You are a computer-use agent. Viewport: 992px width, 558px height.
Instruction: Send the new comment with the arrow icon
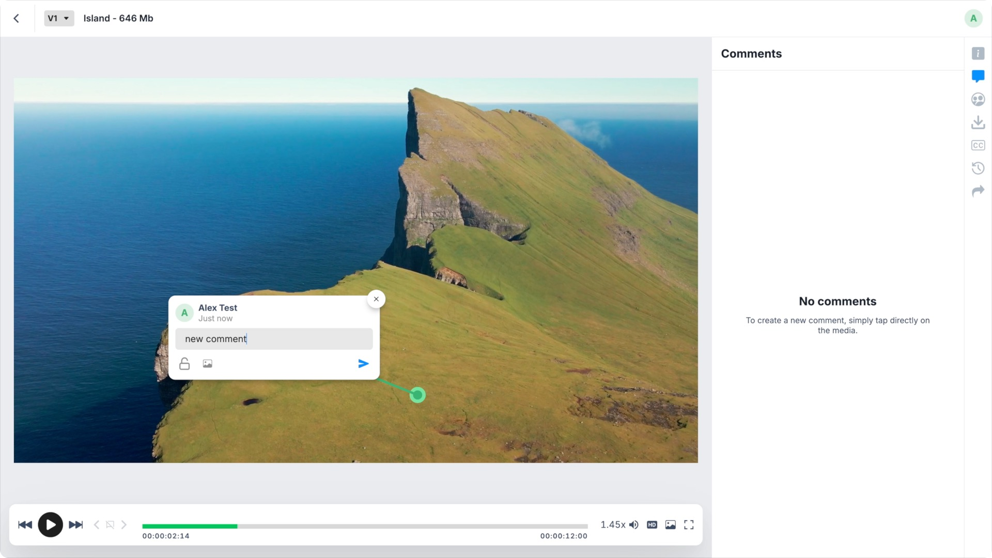(x=363, y=364)
